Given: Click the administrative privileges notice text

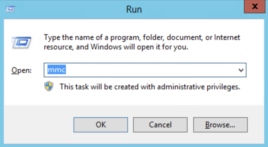Looking at the screenshot, I should click(150, 86).
